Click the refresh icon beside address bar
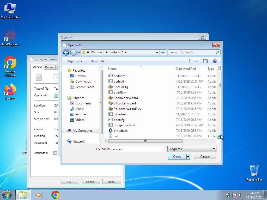 pos(163,52)
